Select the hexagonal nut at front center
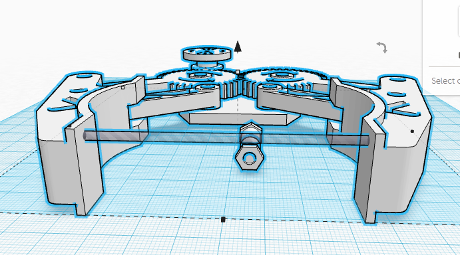This screenshot has width=460, height=255. coord(250,158)
